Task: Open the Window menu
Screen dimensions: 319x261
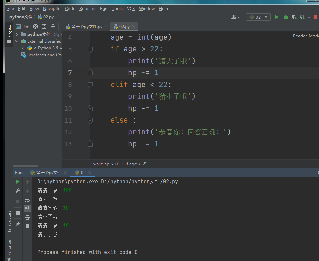Action: [x=147, y=9]
